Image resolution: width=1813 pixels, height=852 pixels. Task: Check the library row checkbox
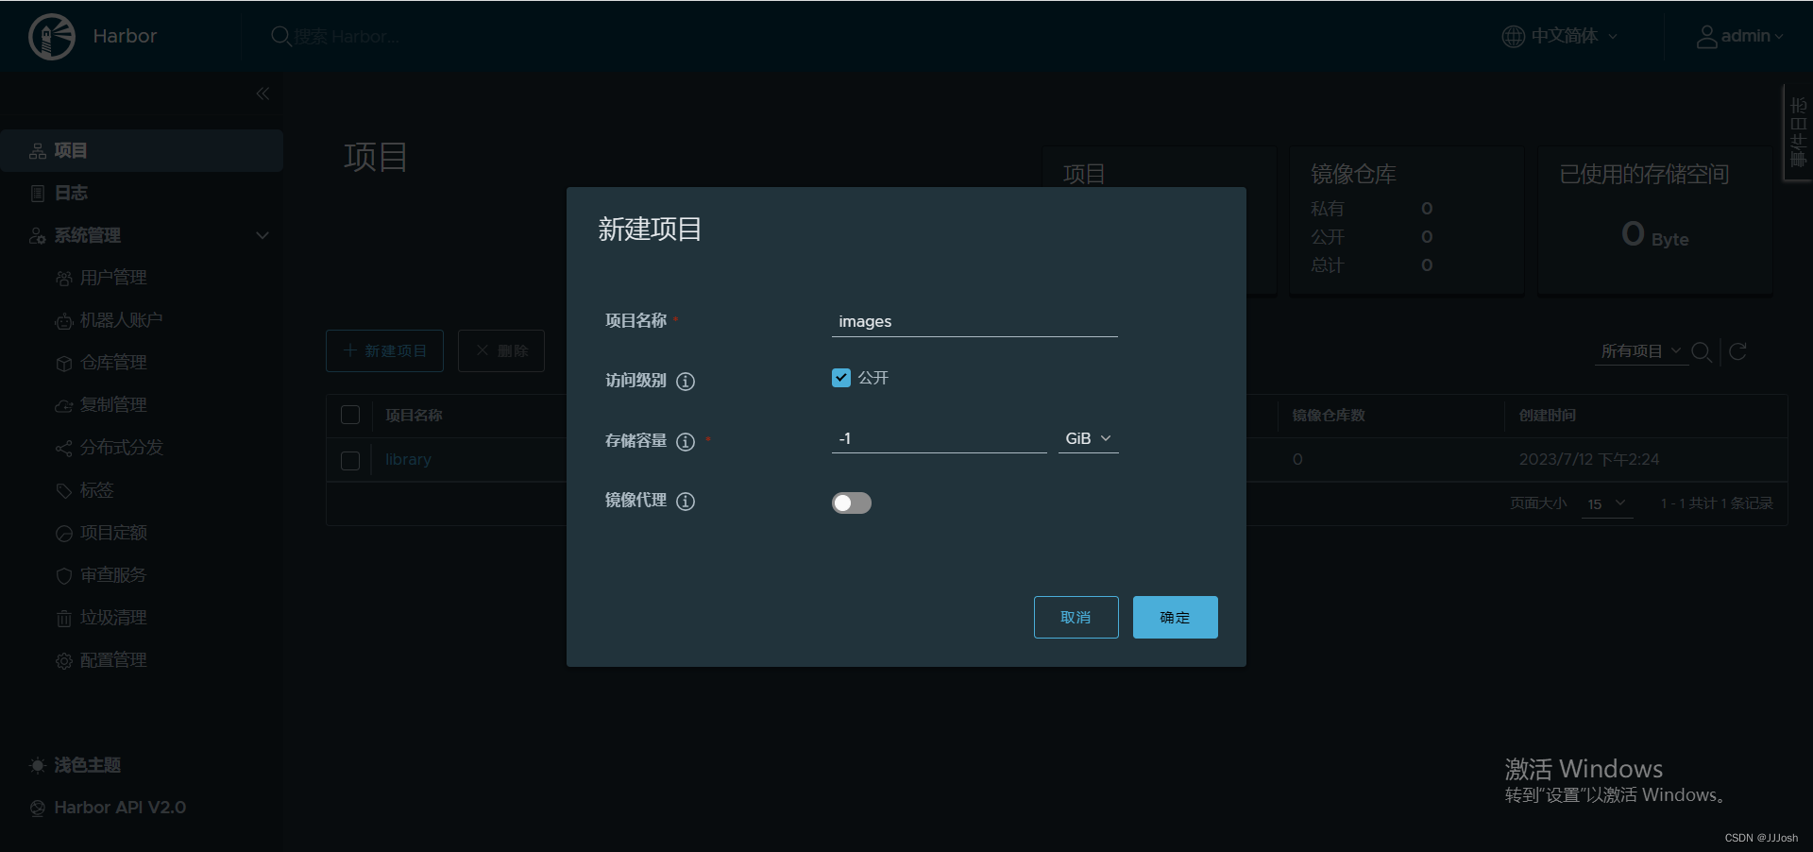tap(350, 460)
